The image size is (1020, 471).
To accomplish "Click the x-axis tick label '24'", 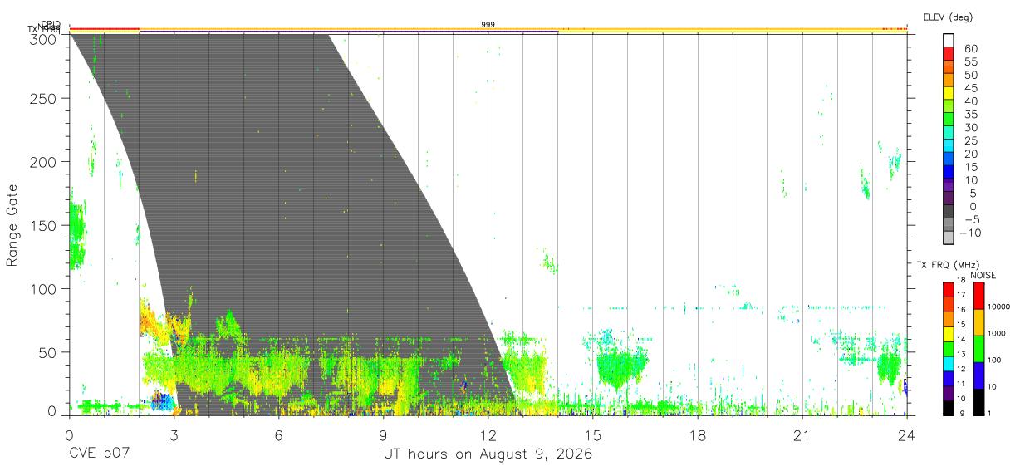I will point(907,435).
